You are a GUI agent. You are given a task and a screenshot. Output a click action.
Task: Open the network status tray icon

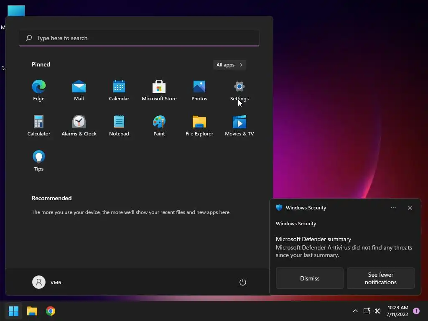(367, 311)
